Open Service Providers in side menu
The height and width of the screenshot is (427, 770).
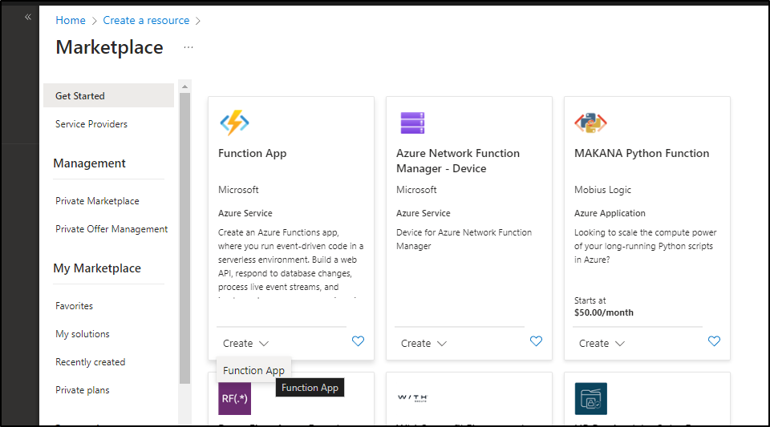[x=91, y=124]
